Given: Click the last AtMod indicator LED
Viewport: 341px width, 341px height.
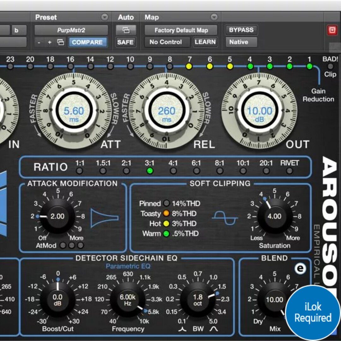Looking at the screenshot, I should (81, 246).
